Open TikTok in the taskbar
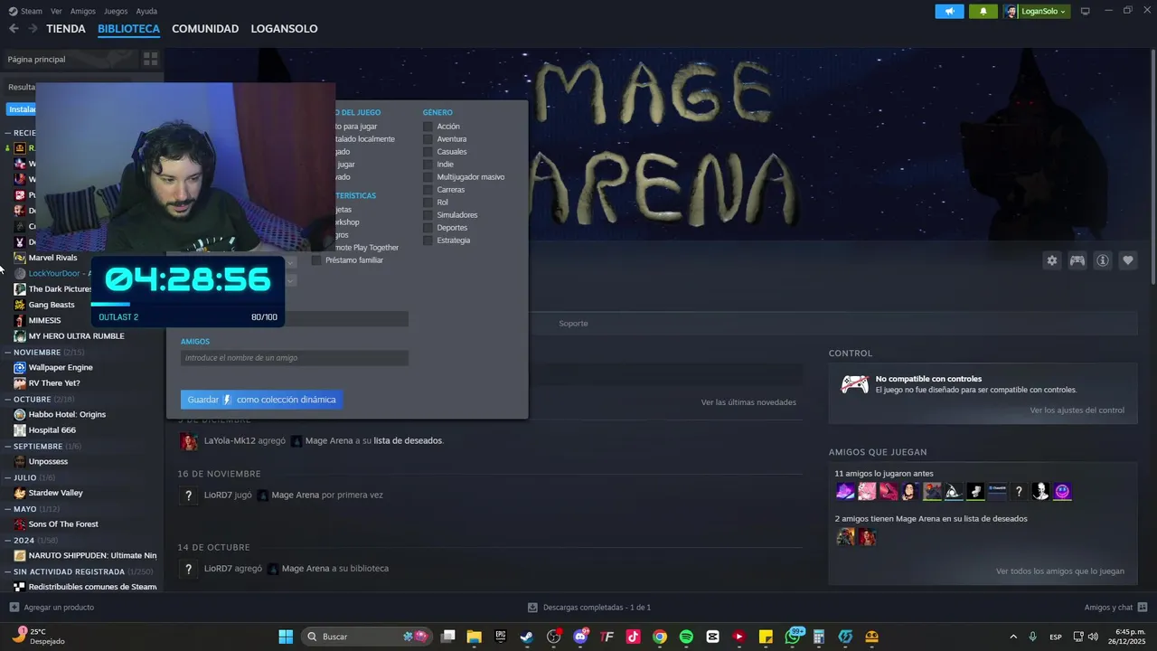Image resolution: width=1157 pixels, height=651 pixels. pyautogui.click(x=633, y=637)
